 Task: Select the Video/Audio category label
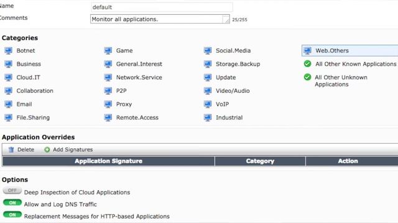(233, 91)
